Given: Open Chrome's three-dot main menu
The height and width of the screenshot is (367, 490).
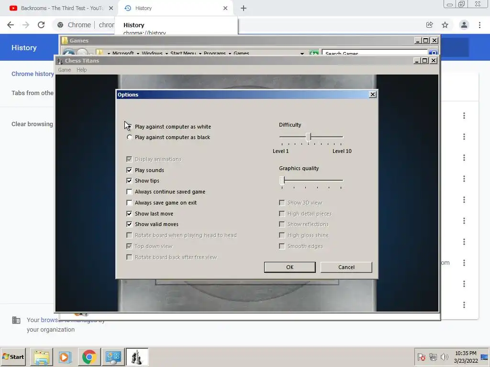Looking at the screenshot, I should click(x=479, y=25).
